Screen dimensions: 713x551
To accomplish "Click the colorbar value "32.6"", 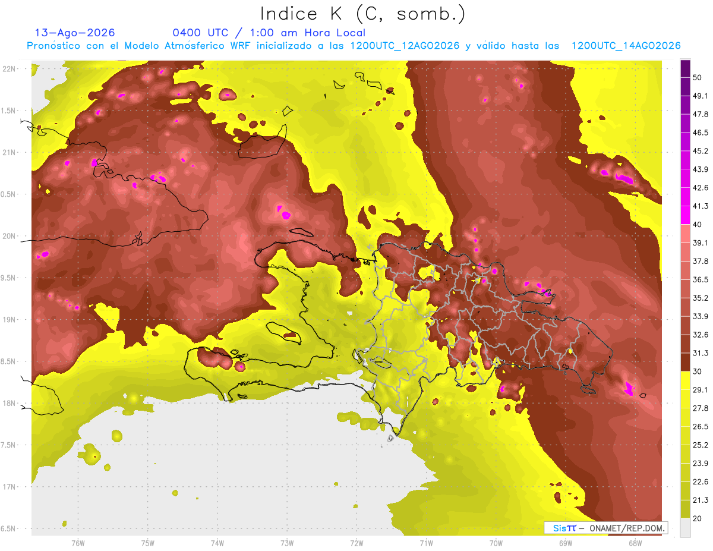I will [x=701, y=335].
